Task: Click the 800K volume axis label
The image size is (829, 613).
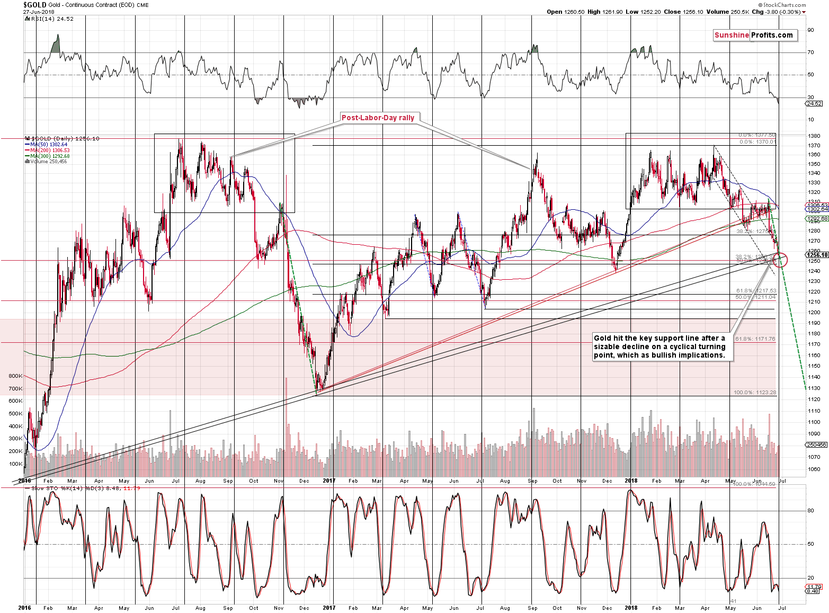Action: tap(15, 376)
